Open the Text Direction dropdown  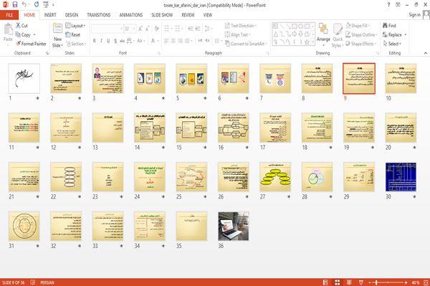241,26
